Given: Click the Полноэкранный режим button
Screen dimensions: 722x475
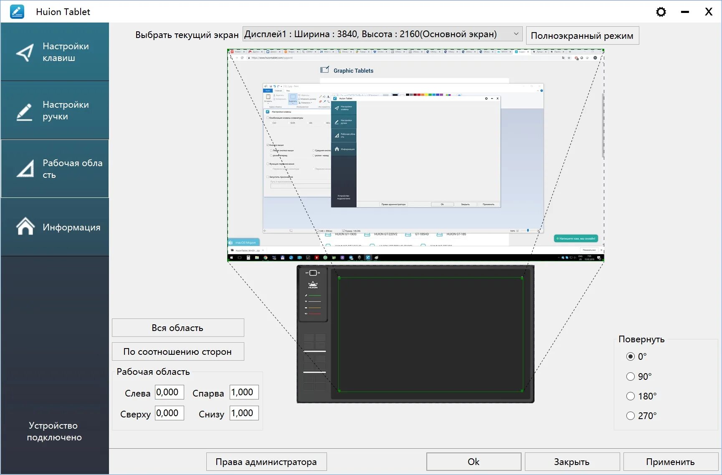Looking at the screenshot, I should [582, 35].
